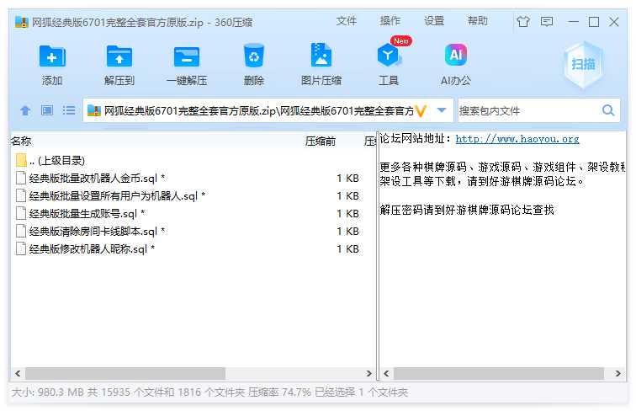This screenshot has width=636, height=411.
Task: Minimize the 360压缩 window
Action: pos(573,22)
